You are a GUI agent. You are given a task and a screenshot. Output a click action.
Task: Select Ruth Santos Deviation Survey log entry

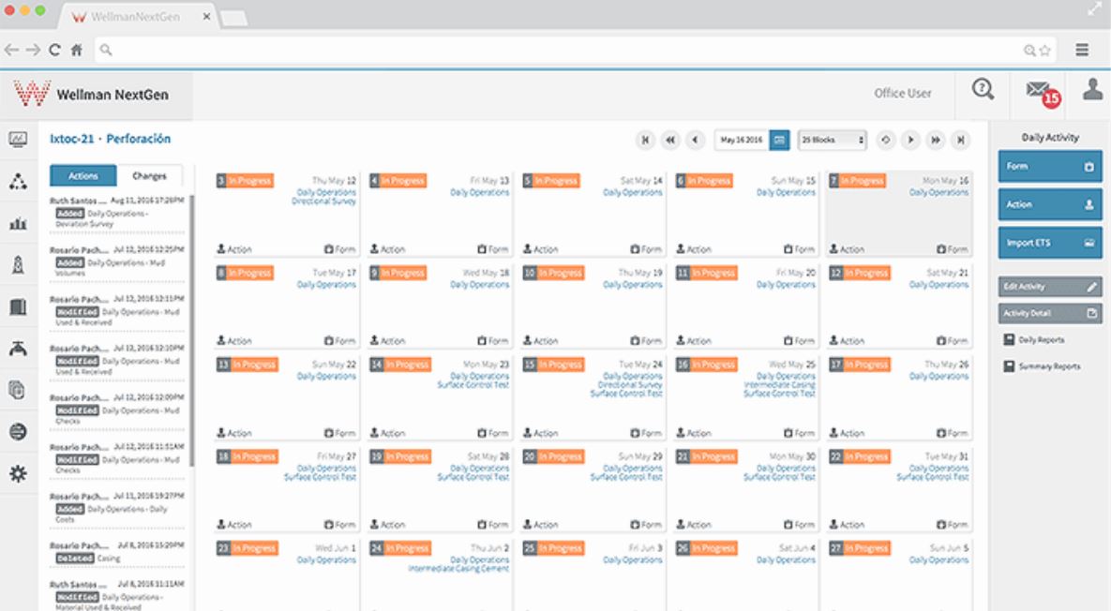click(x=117, y=213)
